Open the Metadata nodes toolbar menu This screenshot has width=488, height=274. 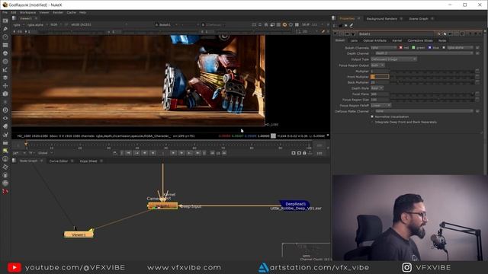point(5,126)
